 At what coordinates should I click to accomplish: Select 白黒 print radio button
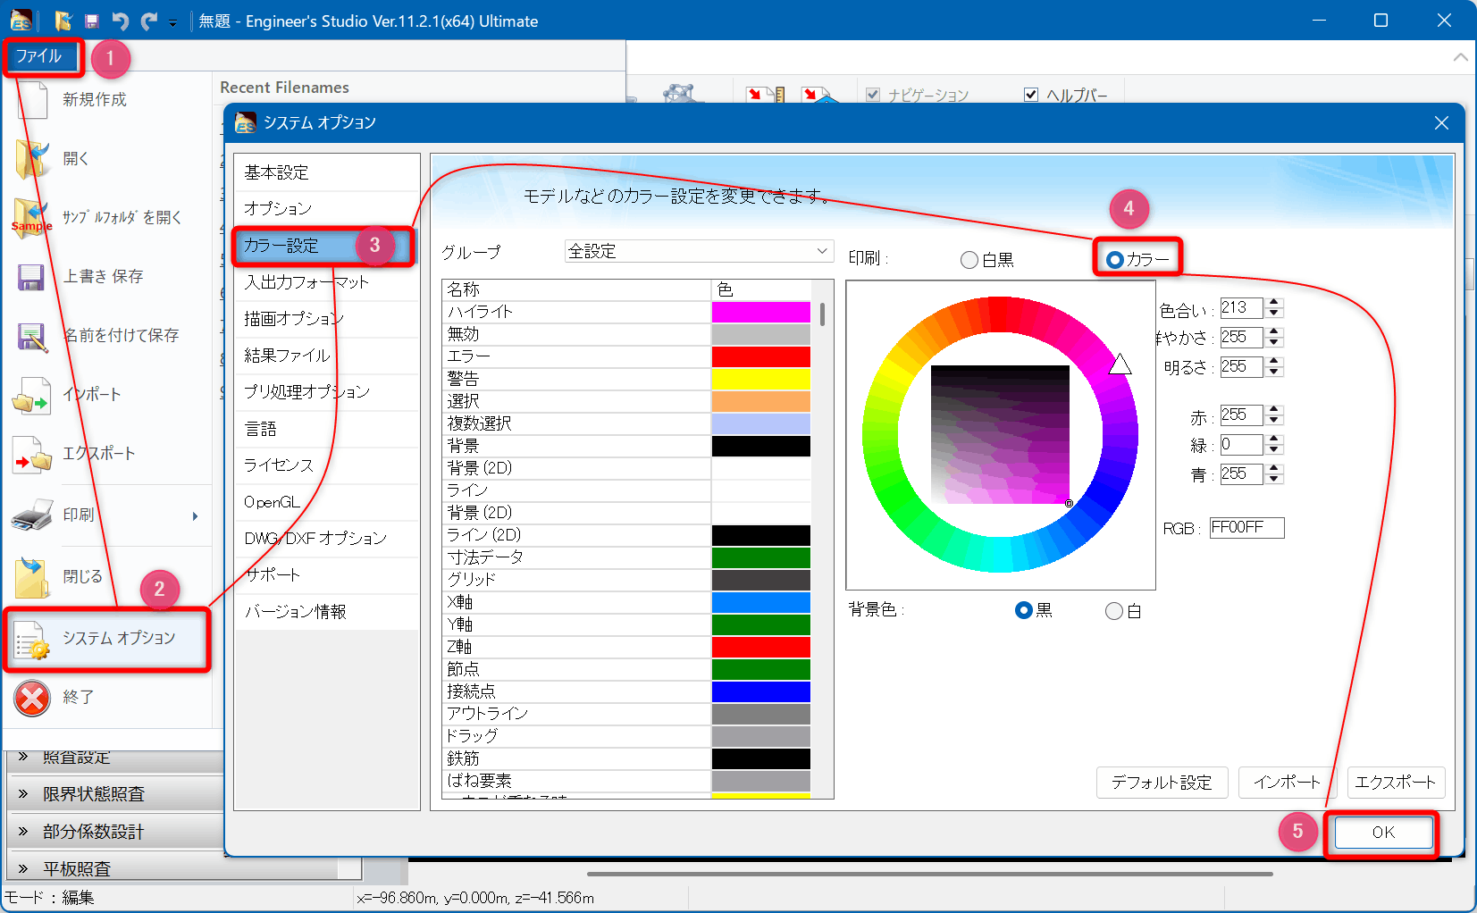[969, 260]
